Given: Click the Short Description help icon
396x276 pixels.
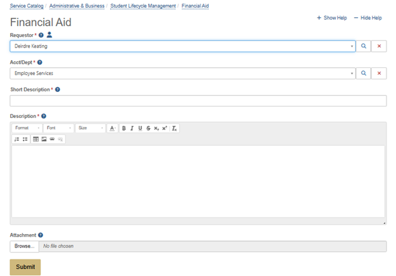Looking at the screenshot, I should [58, 89].
